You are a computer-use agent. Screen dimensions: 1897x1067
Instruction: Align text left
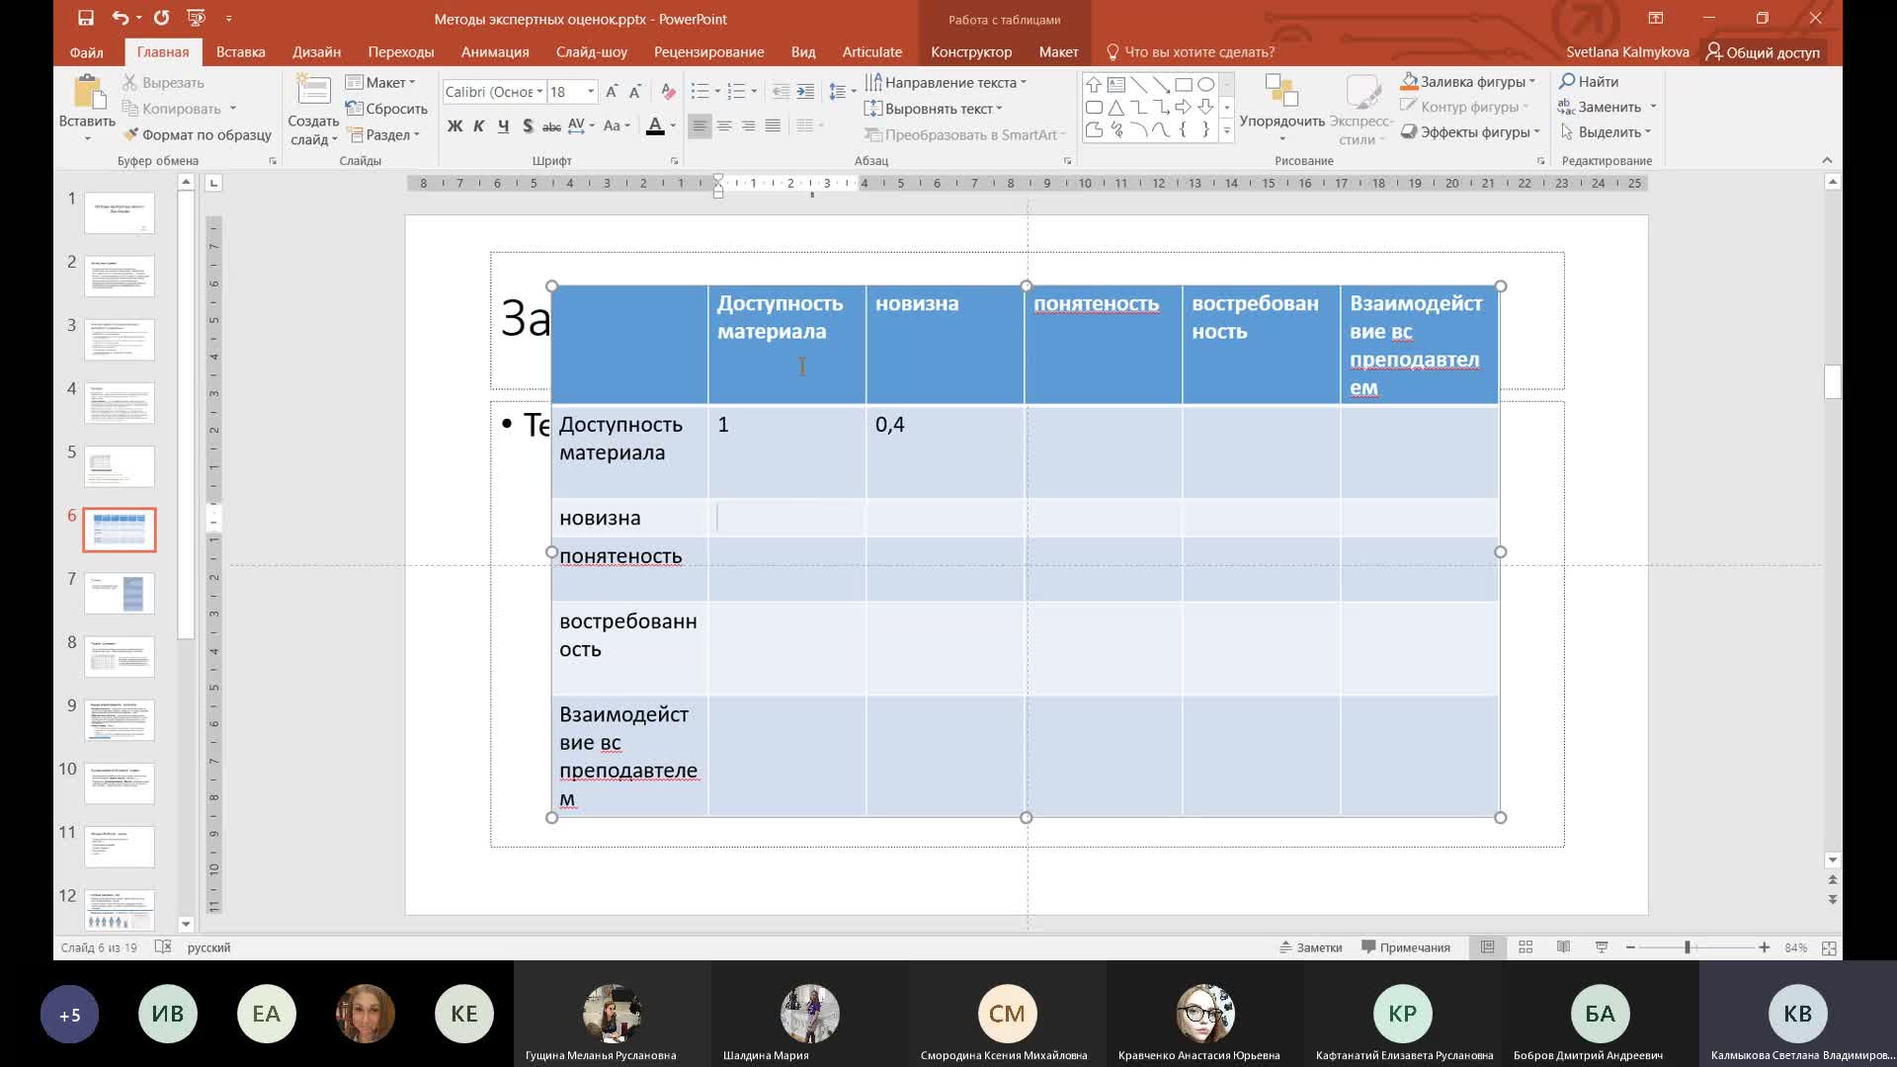(700, 125)
